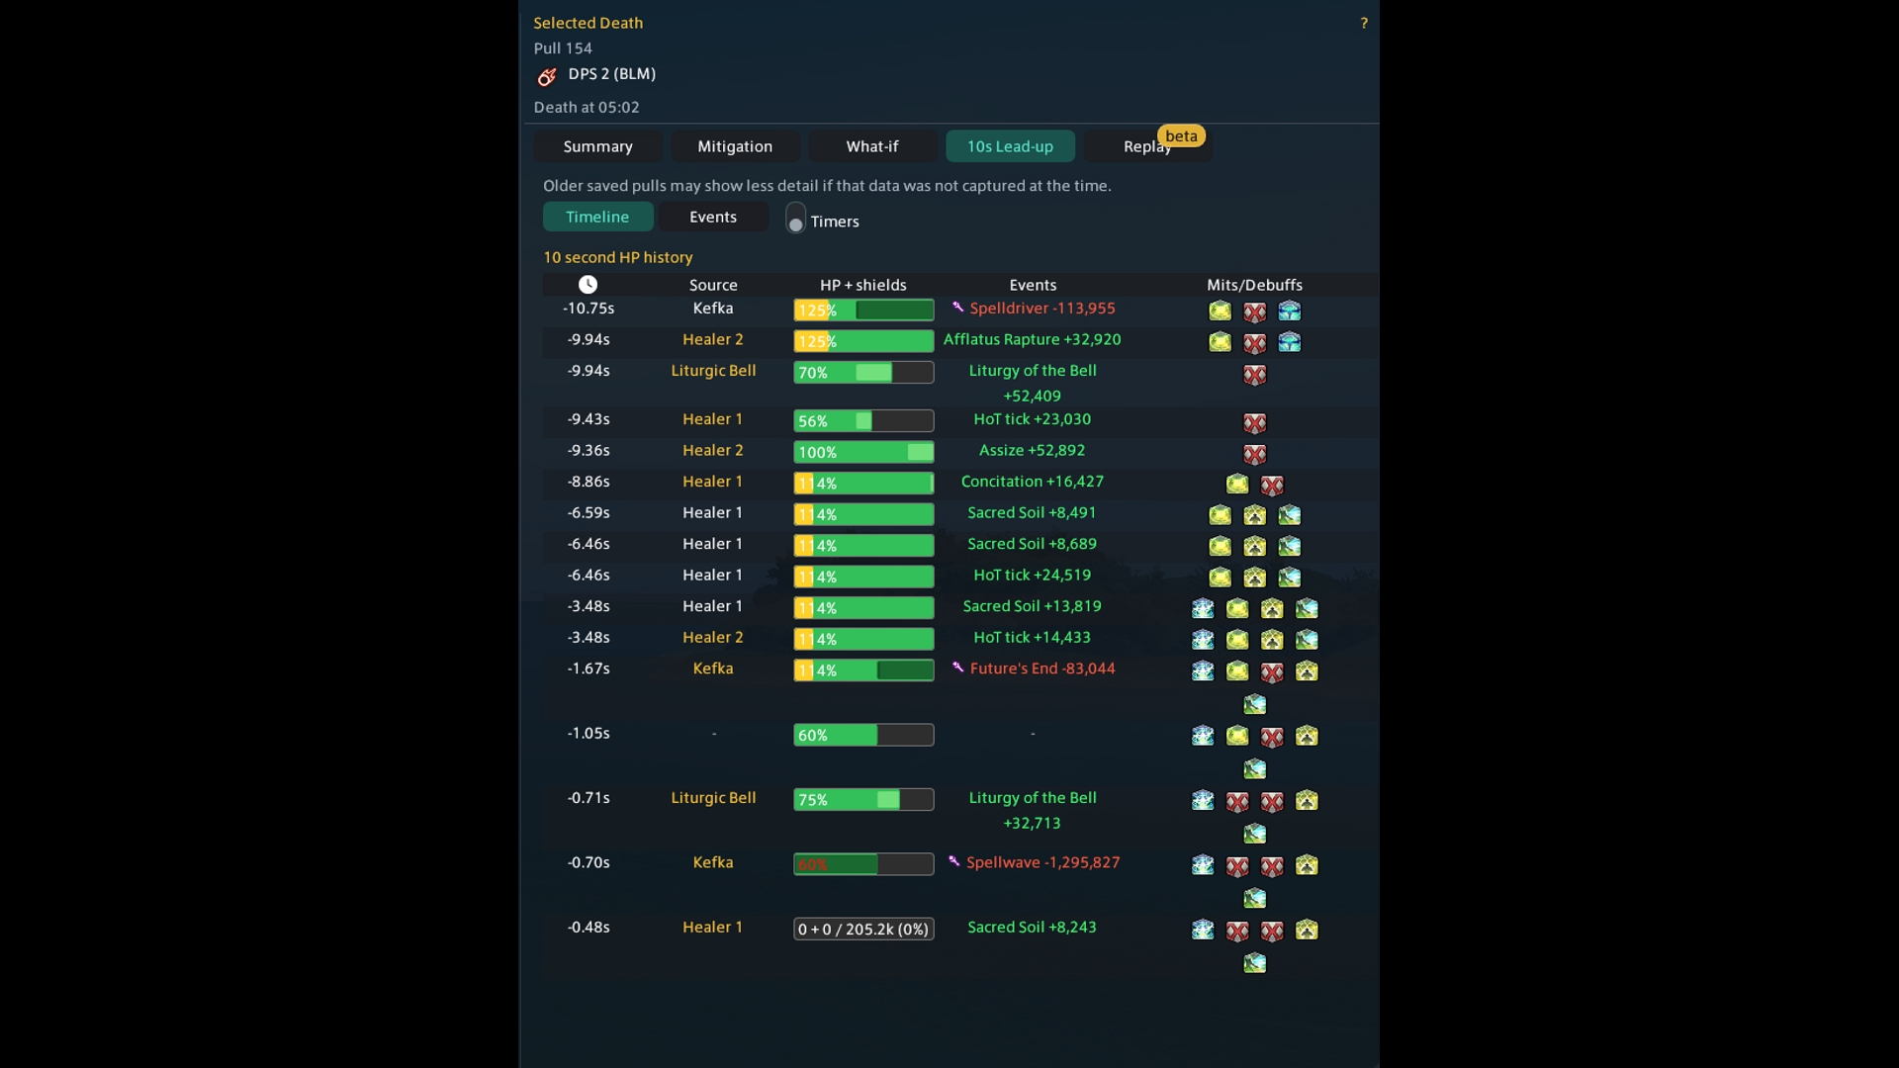Switch to Timeline view
Screen dimensions: 1899x1068
[x=597, y=217]
